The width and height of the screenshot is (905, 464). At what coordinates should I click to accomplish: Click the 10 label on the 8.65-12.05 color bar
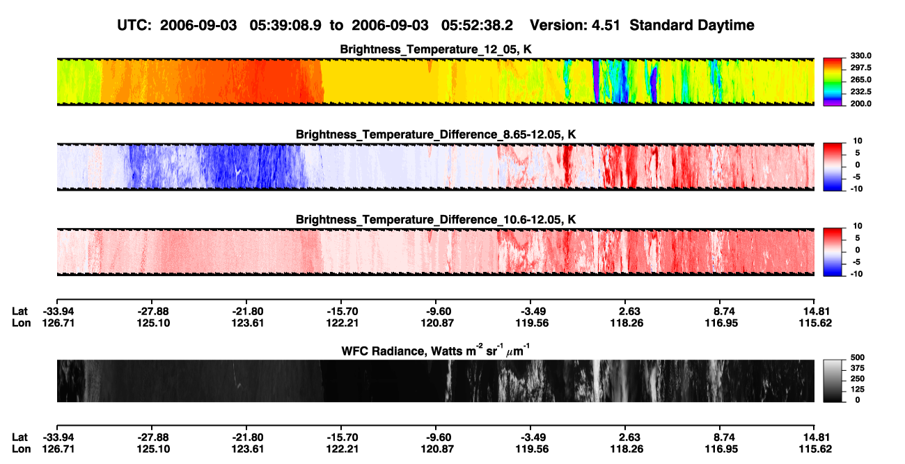[858, 141]
